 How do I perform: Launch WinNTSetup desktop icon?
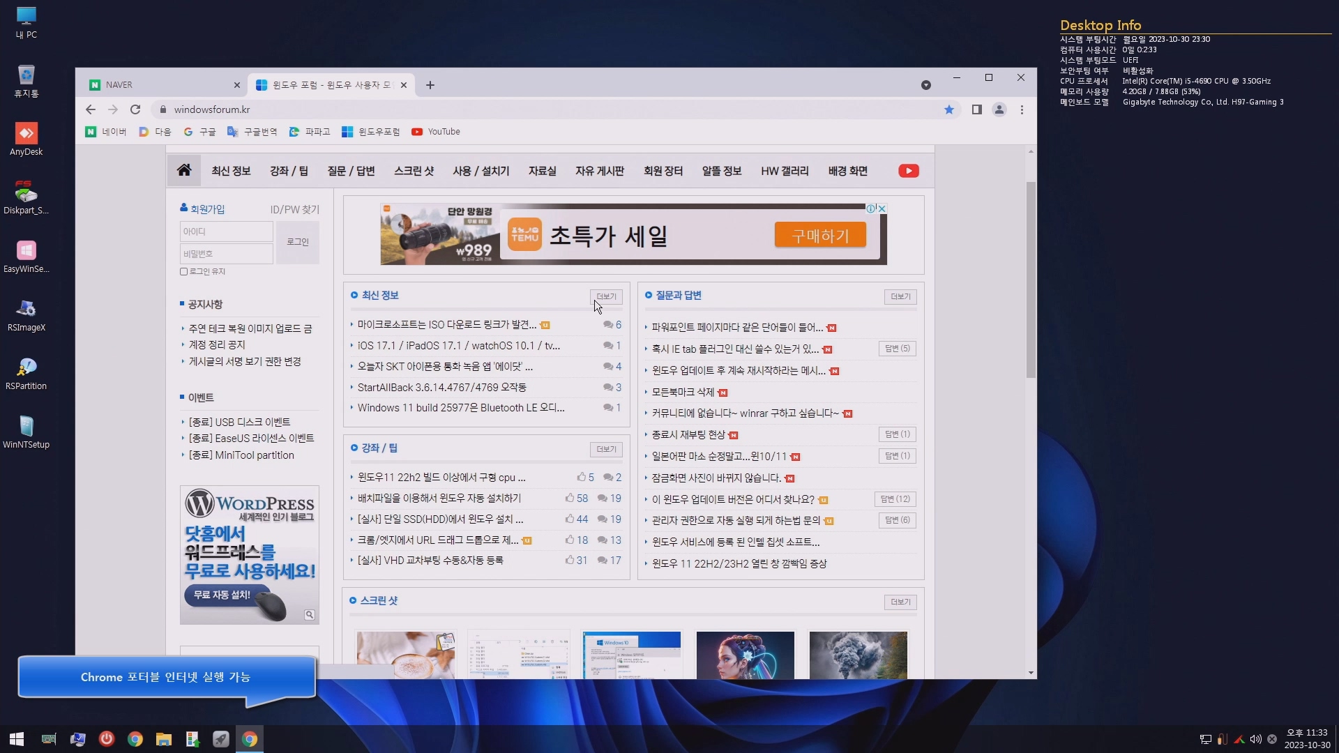(26, 432)
